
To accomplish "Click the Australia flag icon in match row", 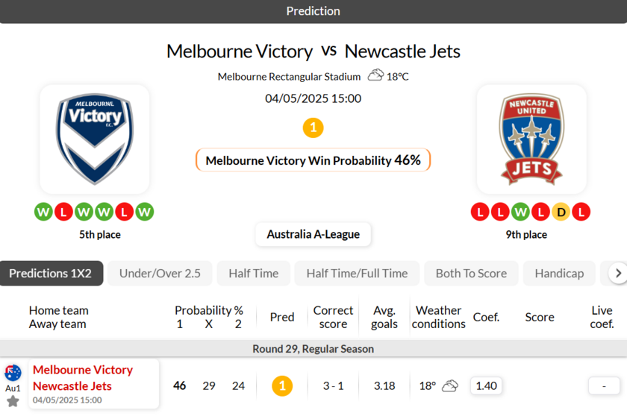I will pos(13,373).
